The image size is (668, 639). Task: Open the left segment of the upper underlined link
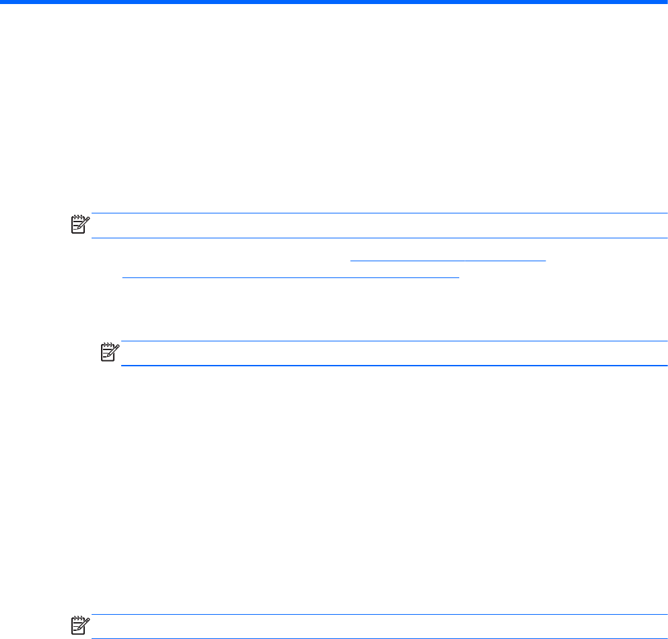pos(407,261)
